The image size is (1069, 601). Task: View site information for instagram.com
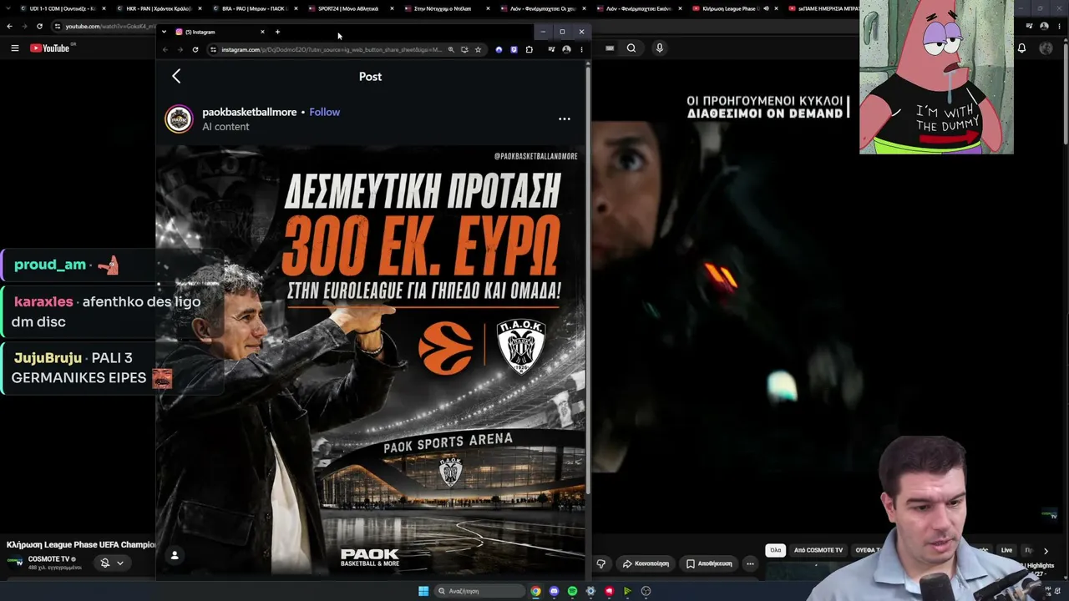pyautogui.click(x=213, y=49)
